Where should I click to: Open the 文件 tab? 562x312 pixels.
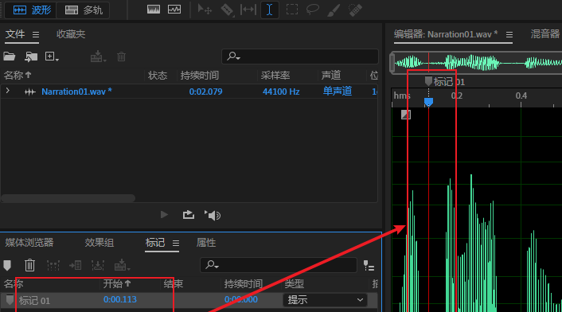tap(15, 34)
